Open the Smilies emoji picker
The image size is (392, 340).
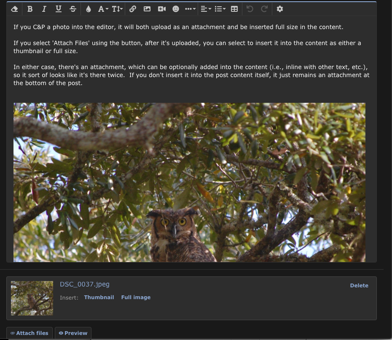[176, 9]
